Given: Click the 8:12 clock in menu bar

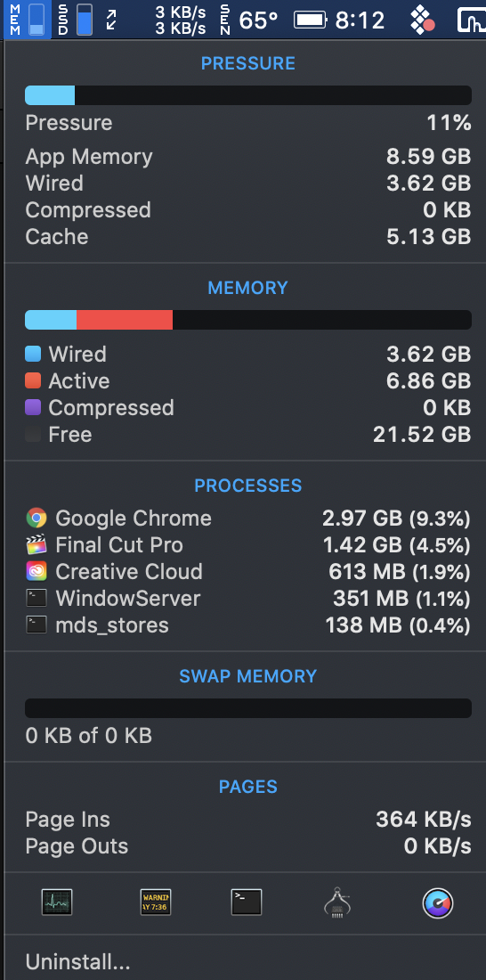Looking at the screenshot, I should pos(360,20).
